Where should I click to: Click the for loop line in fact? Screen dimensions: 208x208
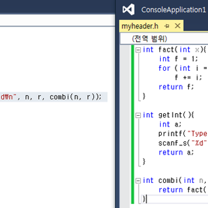point(183,68)
